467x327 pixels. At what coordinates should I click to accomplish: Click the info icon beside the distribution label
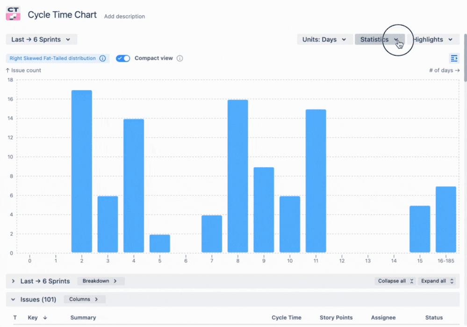[x=102, y=58]
